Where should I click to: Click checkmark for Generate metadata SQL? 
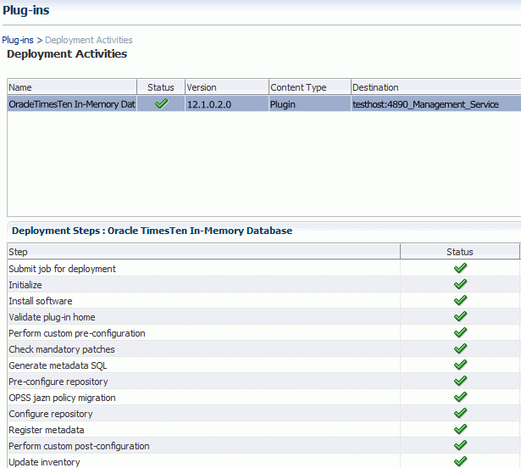[460, 365]
